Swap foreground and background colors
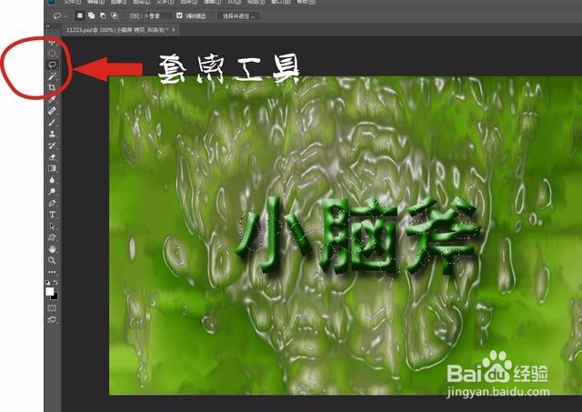This screenshot has height=412, width=582. point(55,283)
